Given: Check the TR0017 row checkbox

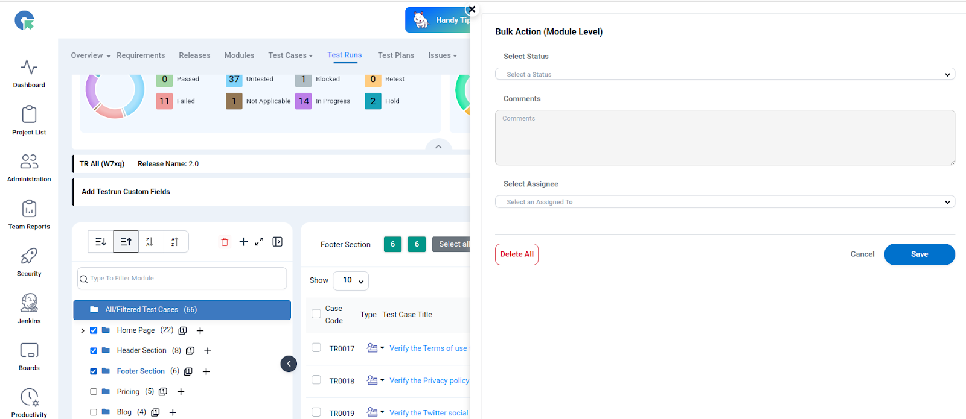Looking at the screenshot, I should [x=316, y=347].
